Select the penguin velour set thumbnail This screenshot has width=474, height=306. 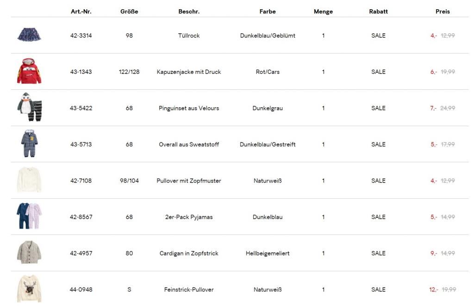[x=29, y=107]
